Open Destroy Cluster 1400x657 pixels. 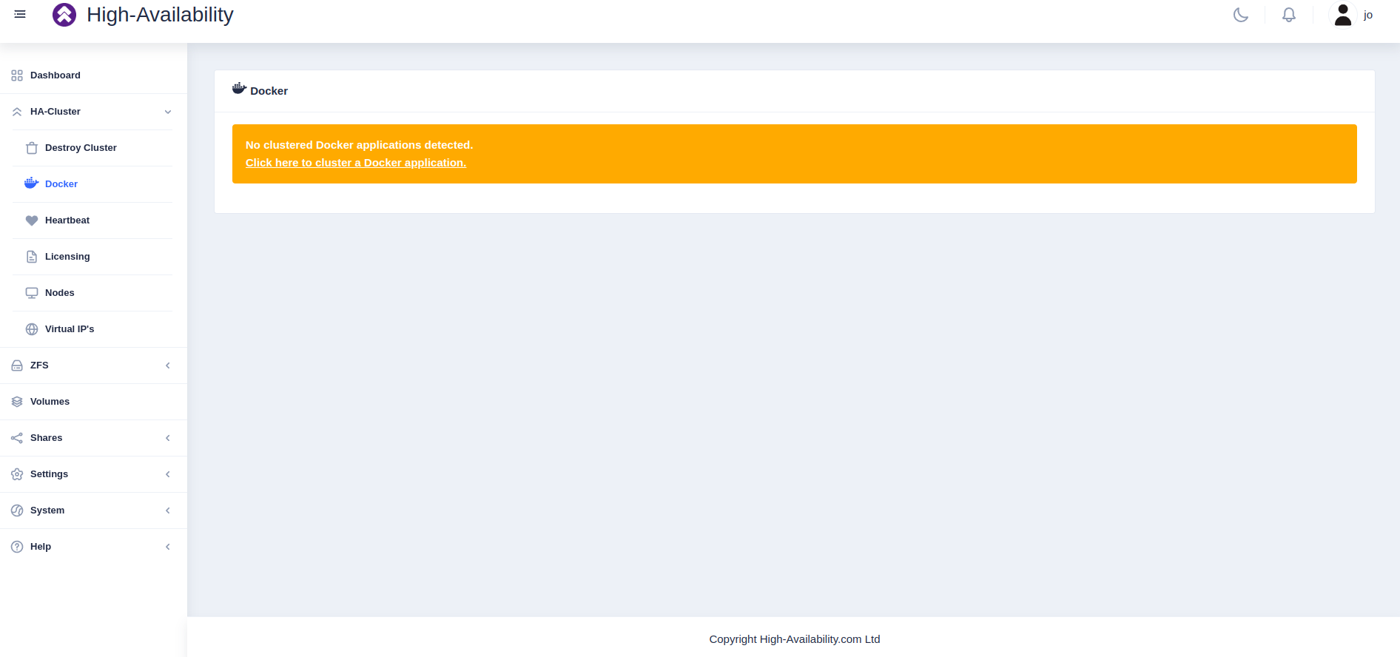tap(81, 148)
